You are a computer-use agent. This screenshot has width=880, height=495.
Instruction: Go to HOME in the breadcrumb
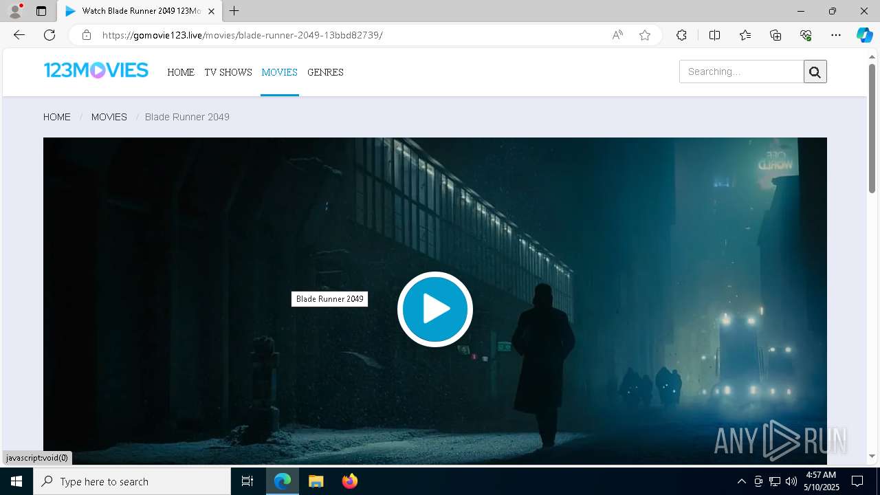tap(57, 117)
